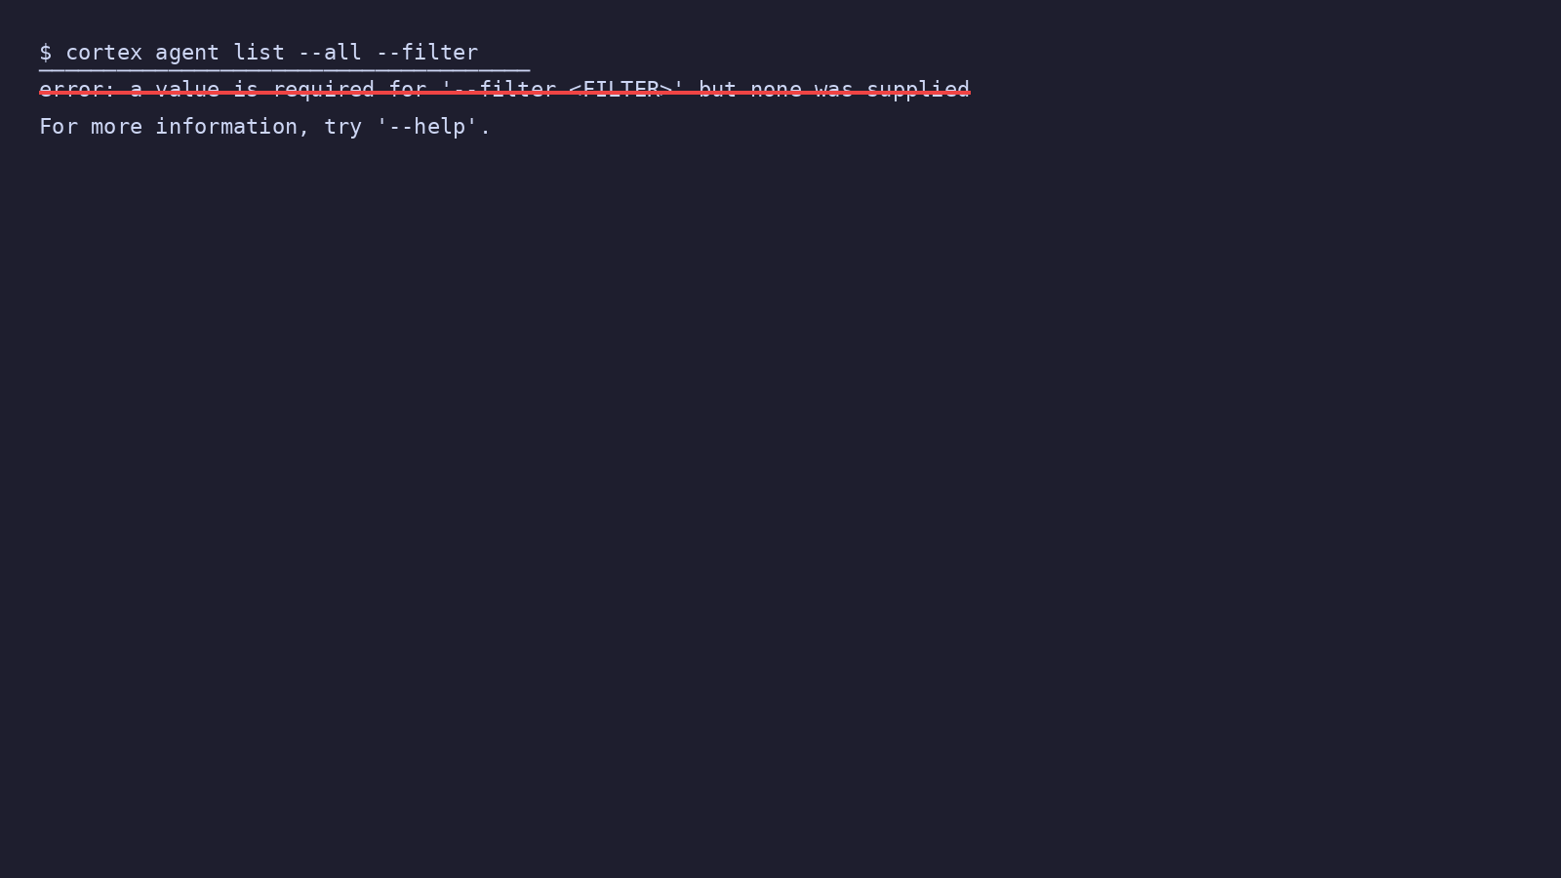Click the word supplied ending the error line

coord(918,90)
